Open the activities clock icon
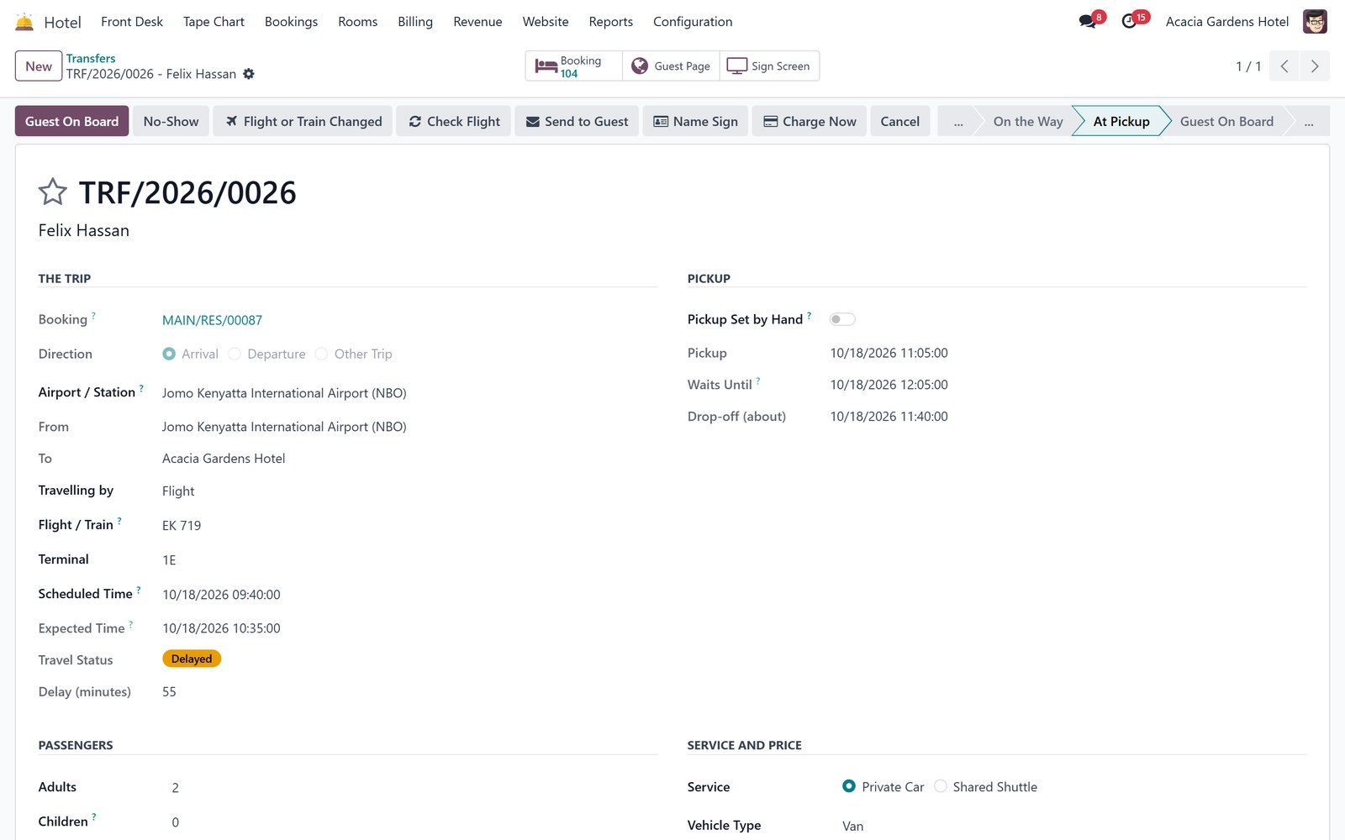The width and height of the screenshot is (1345, 840). pyautogui.click(x=1130, y=21)
